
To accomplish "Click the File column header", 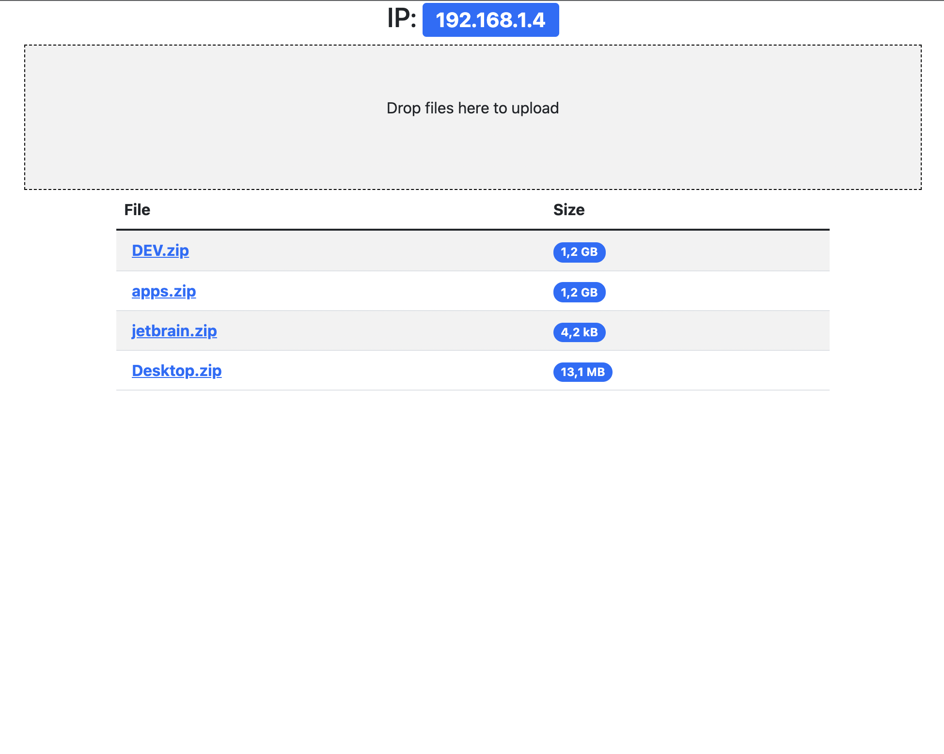I will click(137, 210).
